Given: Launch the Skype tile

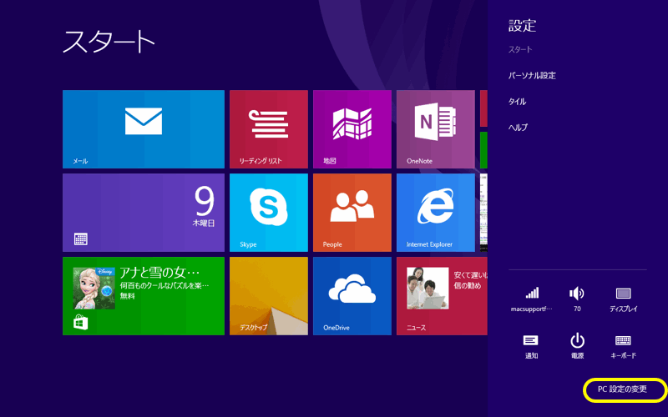Looking at the screenshot, I should click(268, 212).
